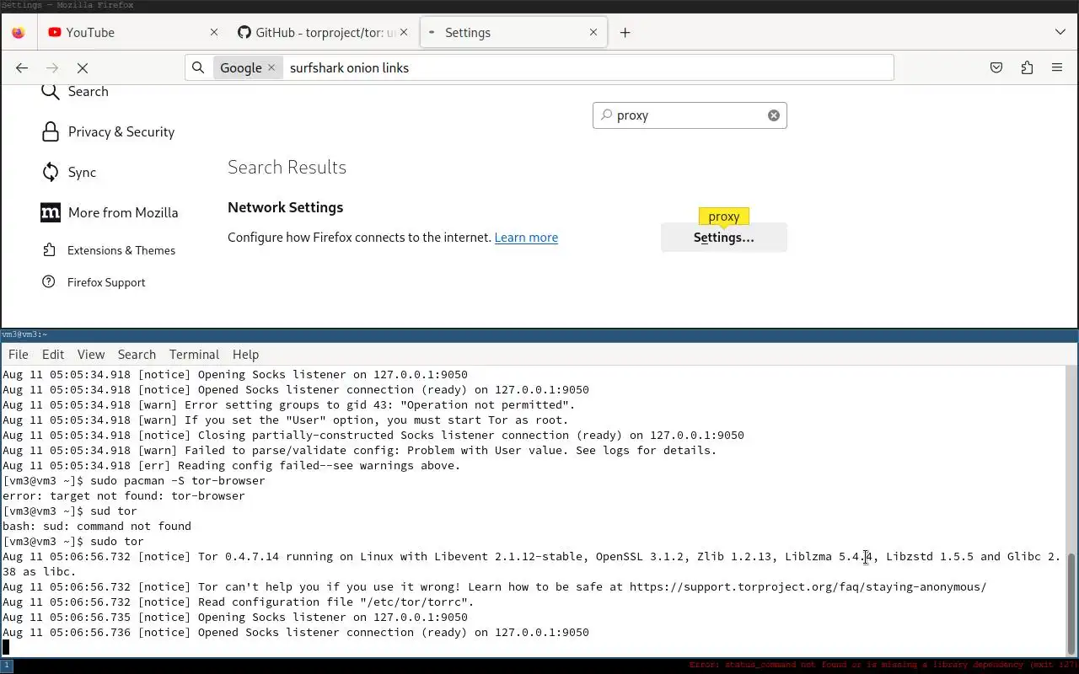Open the Extensions puzzle icon
The width and height of the screenshot is (1079, 674).
tap(1027, 67)
